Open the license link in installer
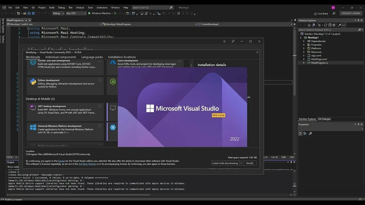The image size is (365, 205). point(61,161)
